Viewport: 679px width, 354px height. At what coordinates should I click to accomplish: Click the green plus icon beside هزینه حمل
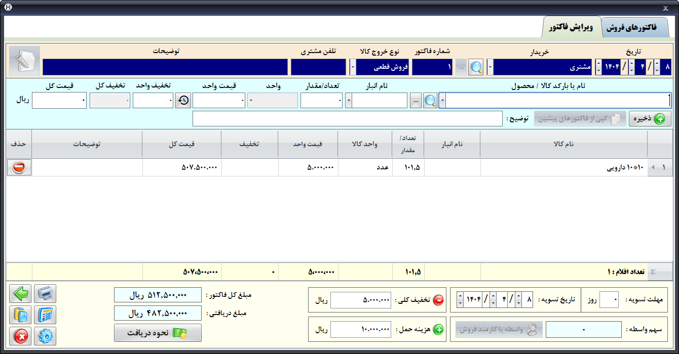point(438,330)
